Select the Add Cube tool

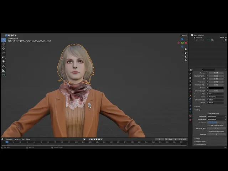tap(3, 75)
